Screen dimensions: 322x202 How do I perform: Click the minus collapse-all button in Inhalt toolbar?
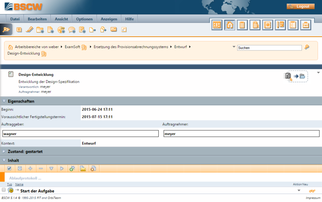(41, 169)
